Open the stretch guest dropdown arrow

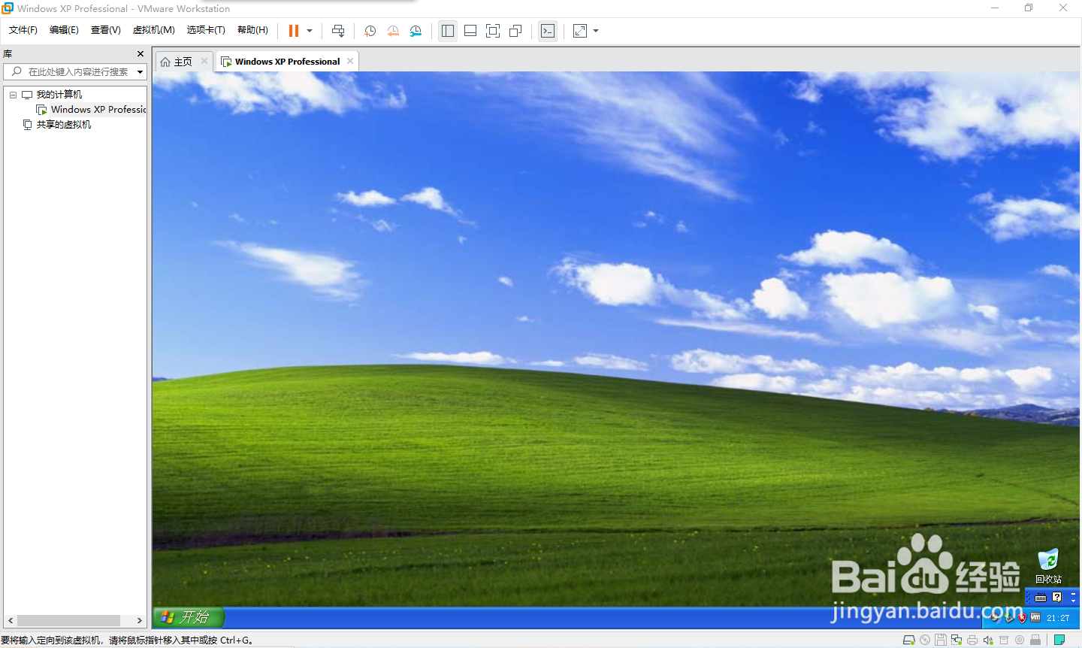point(596,31)
